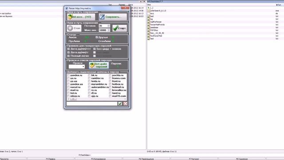Click the parent folder [..] icon in right panel

[x=149, y=8]
